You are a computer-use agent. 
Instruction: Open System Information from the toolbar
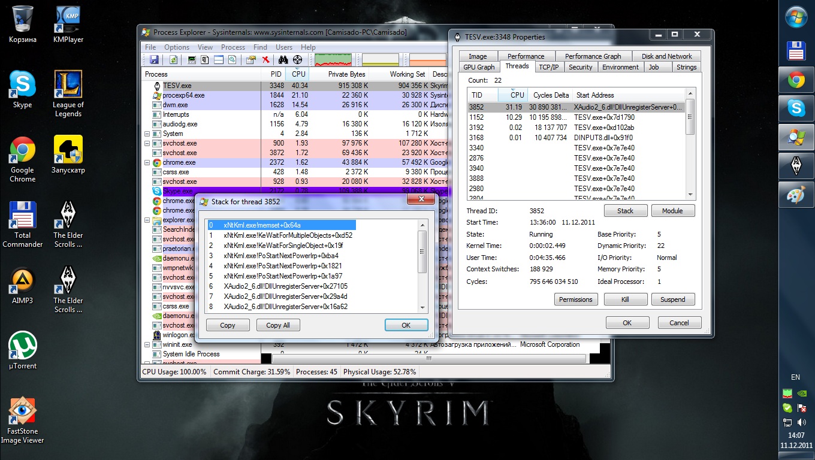coord(192,59)
